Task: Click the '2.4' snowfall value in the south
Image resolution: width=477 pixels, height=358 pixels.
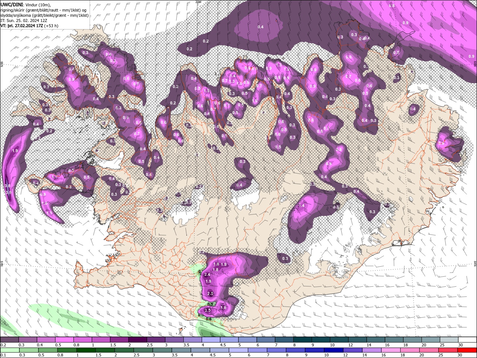Action: pos(208,274)
